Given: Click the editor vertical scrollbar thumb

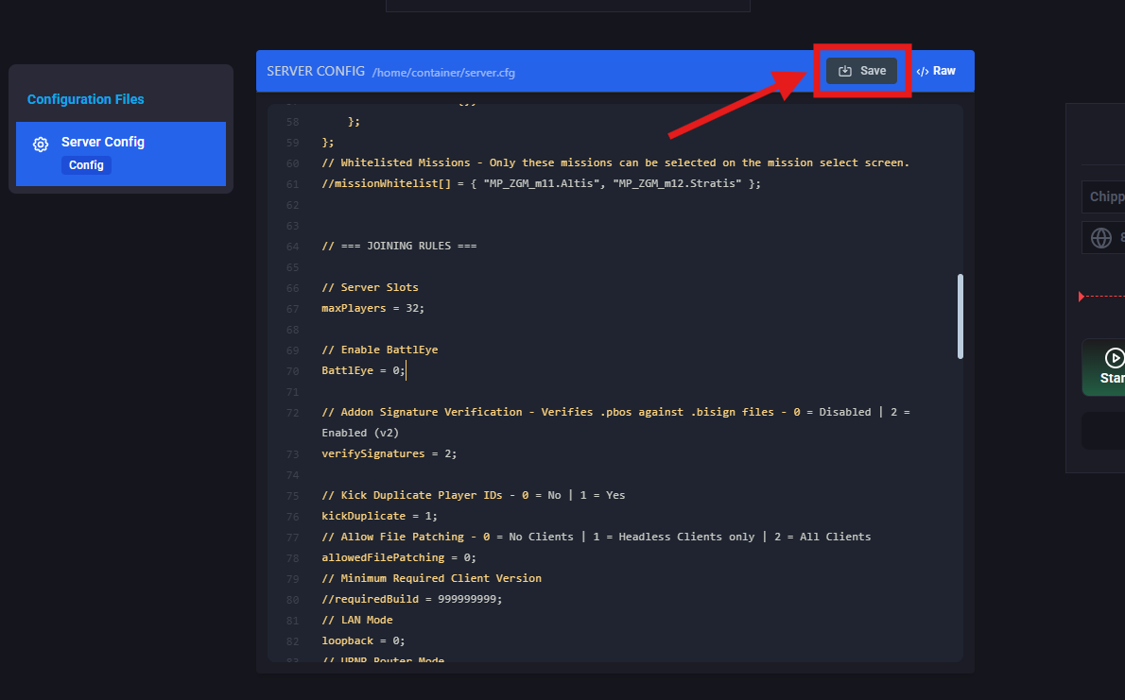Looking at the screenshot, I should (960, 316).
